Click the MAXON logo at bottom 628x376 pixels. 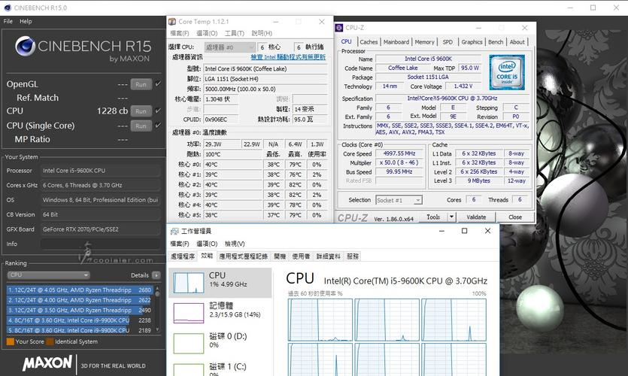click(x=47, y=363)
